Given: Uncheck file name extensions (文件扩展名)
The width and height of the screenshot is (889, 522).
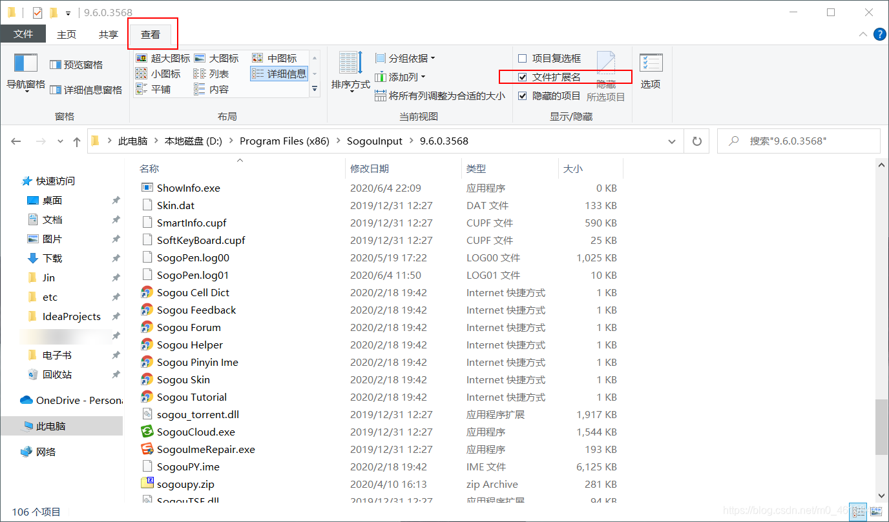Looking at the screenshot, I should pyautogui.click(x=549, y=77).
